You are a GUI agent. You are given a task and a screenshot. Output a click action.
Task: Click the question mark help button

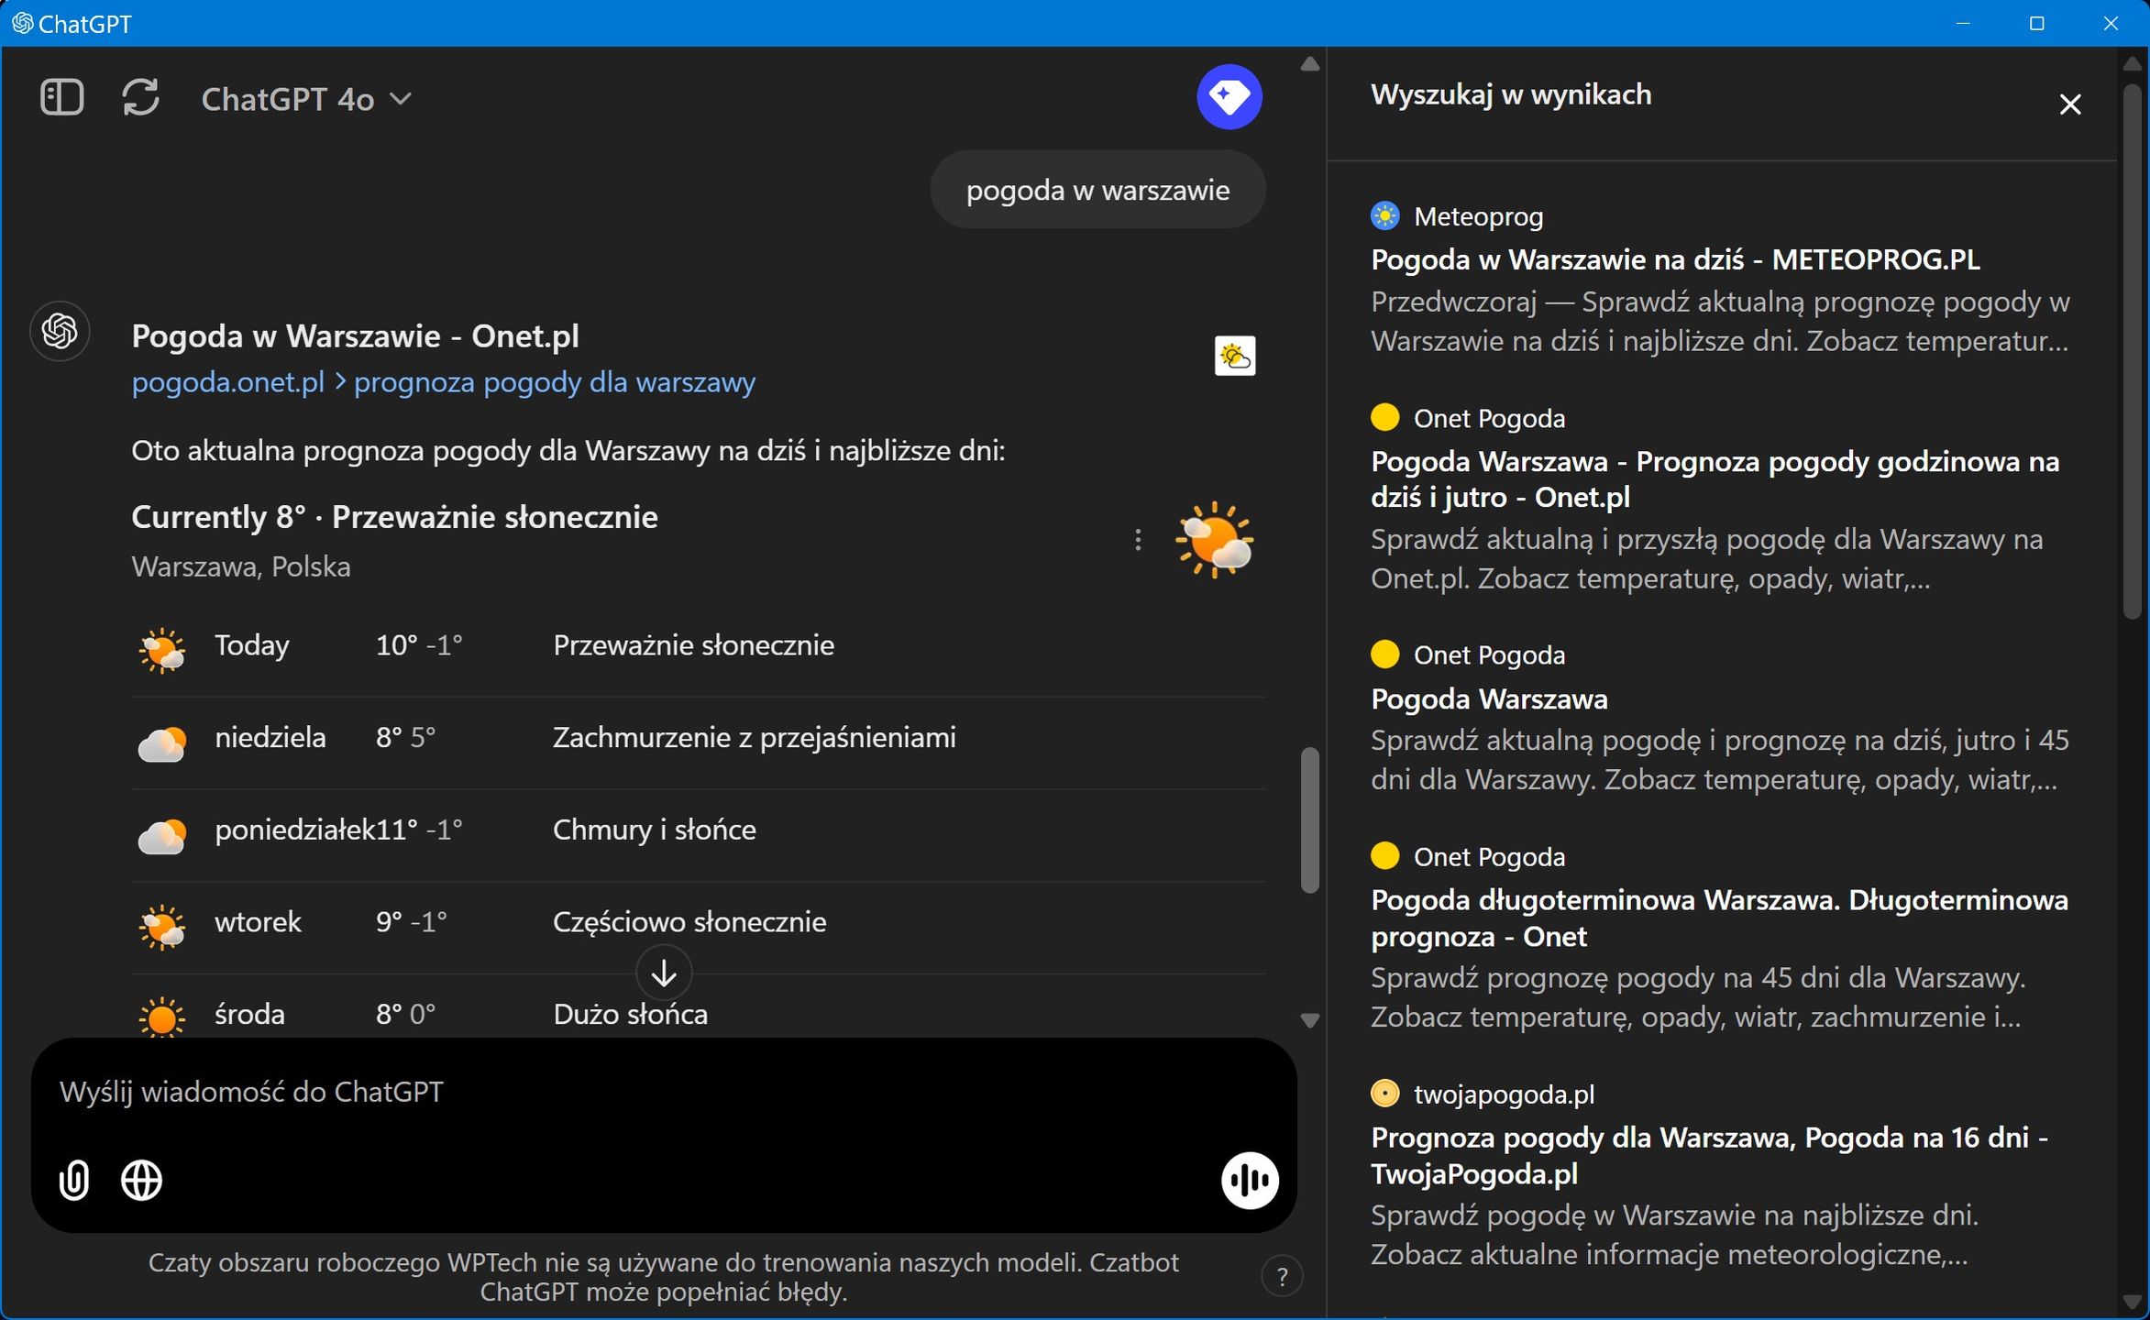(x=1282, y=1276)
